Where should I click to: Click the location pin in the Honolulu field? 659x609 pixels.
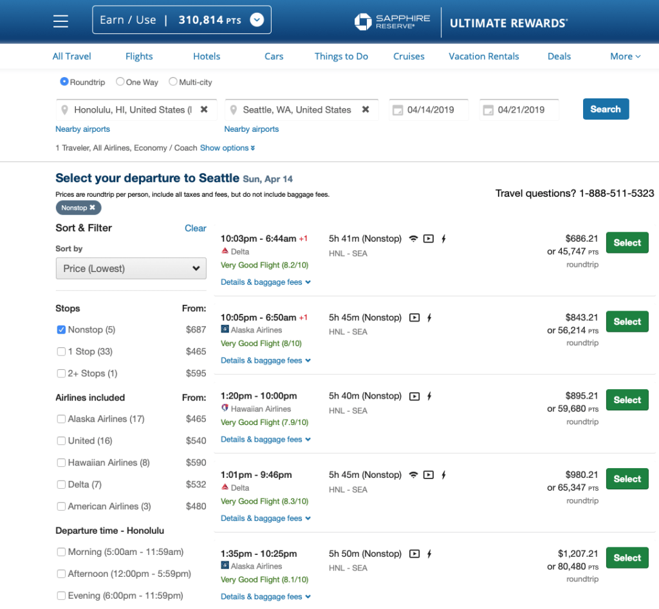[x=65, y=110]
